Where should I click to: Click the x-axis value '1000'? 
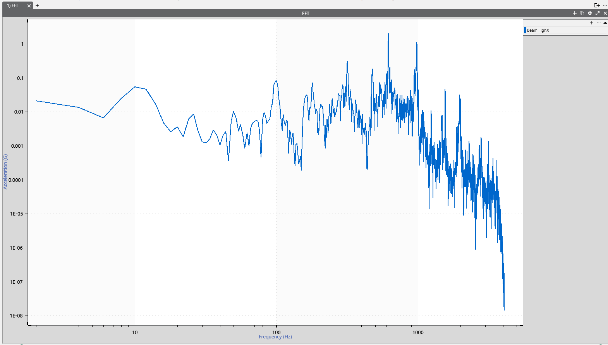[418, 333]
